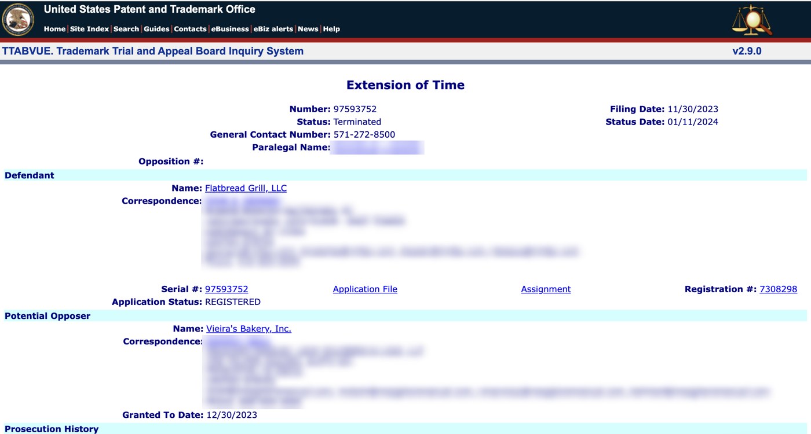
Task: Open eBiz alerts link
Action: (273, 29)
